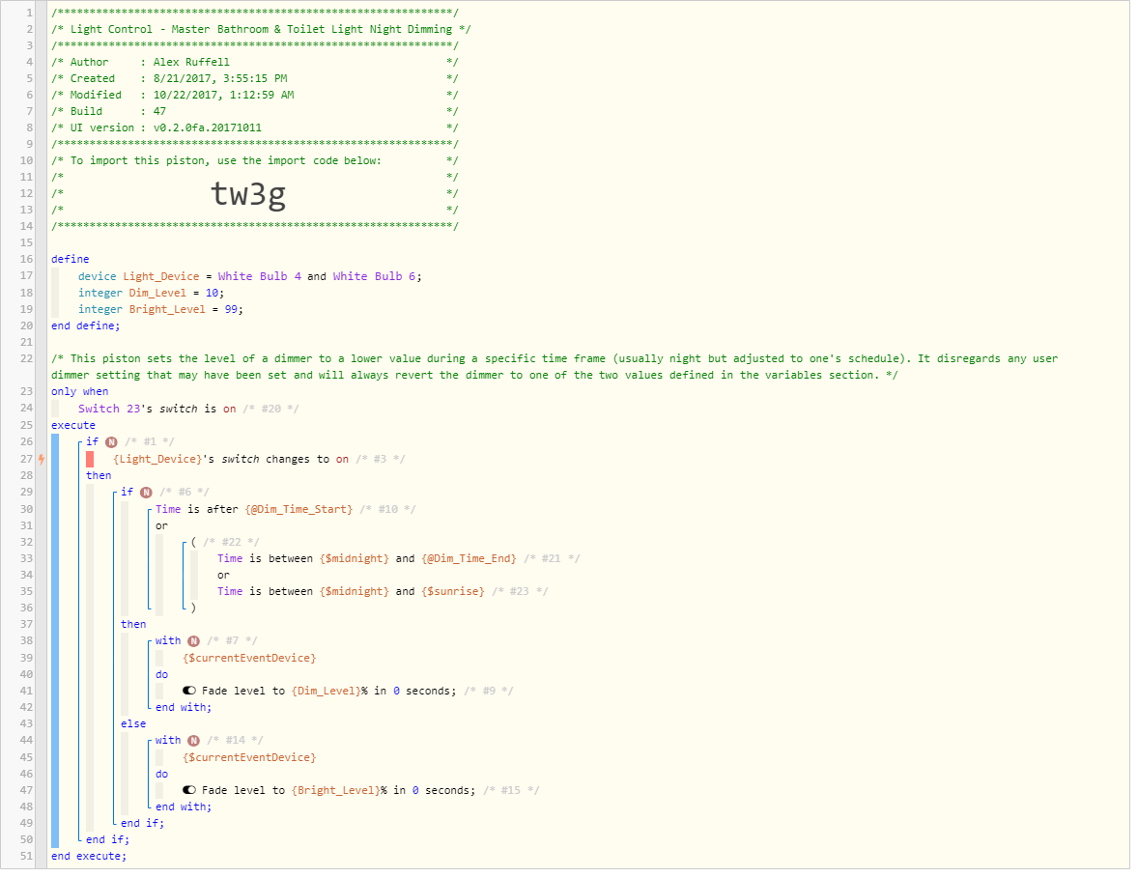Click the do keyword above Dim_Level fade
1138x877 pixels.
coord(161,674)
